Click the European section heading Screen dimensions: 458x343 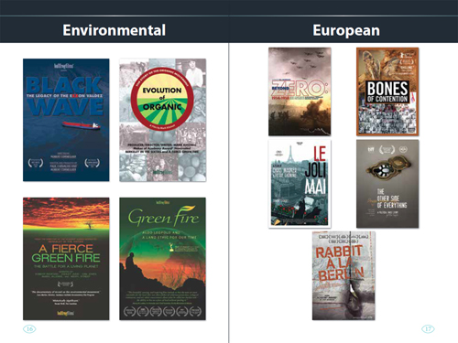click(x=346, y=30)
